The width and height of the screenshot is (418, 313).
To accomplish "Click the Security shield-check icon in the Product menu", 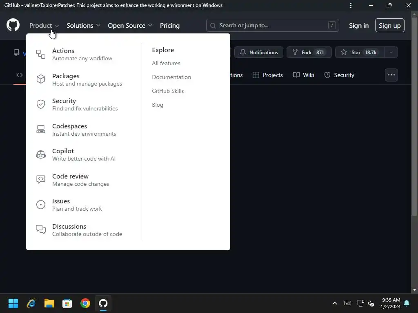I will point(41,104).
